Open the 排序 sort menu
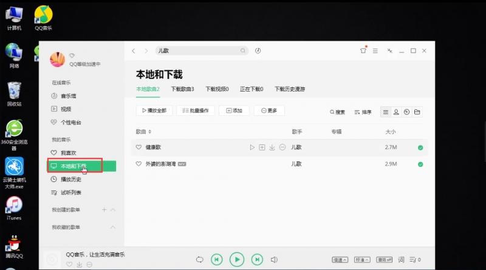Viewport: 486px width, 270px height. [x=363, y=112]
